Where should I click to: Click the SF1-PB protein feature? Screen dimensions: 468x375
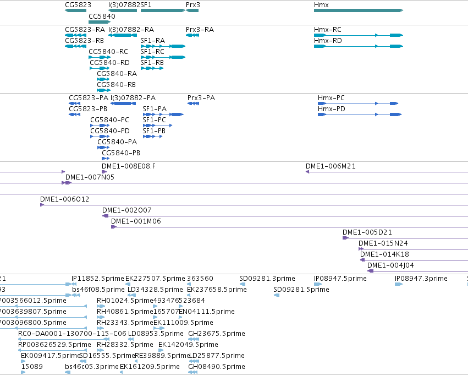(x=152, y=137)
